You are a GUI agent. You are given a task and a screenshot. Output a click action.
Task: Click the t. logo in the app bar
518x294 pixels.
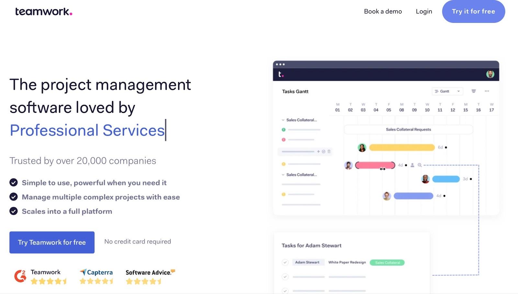281,75
